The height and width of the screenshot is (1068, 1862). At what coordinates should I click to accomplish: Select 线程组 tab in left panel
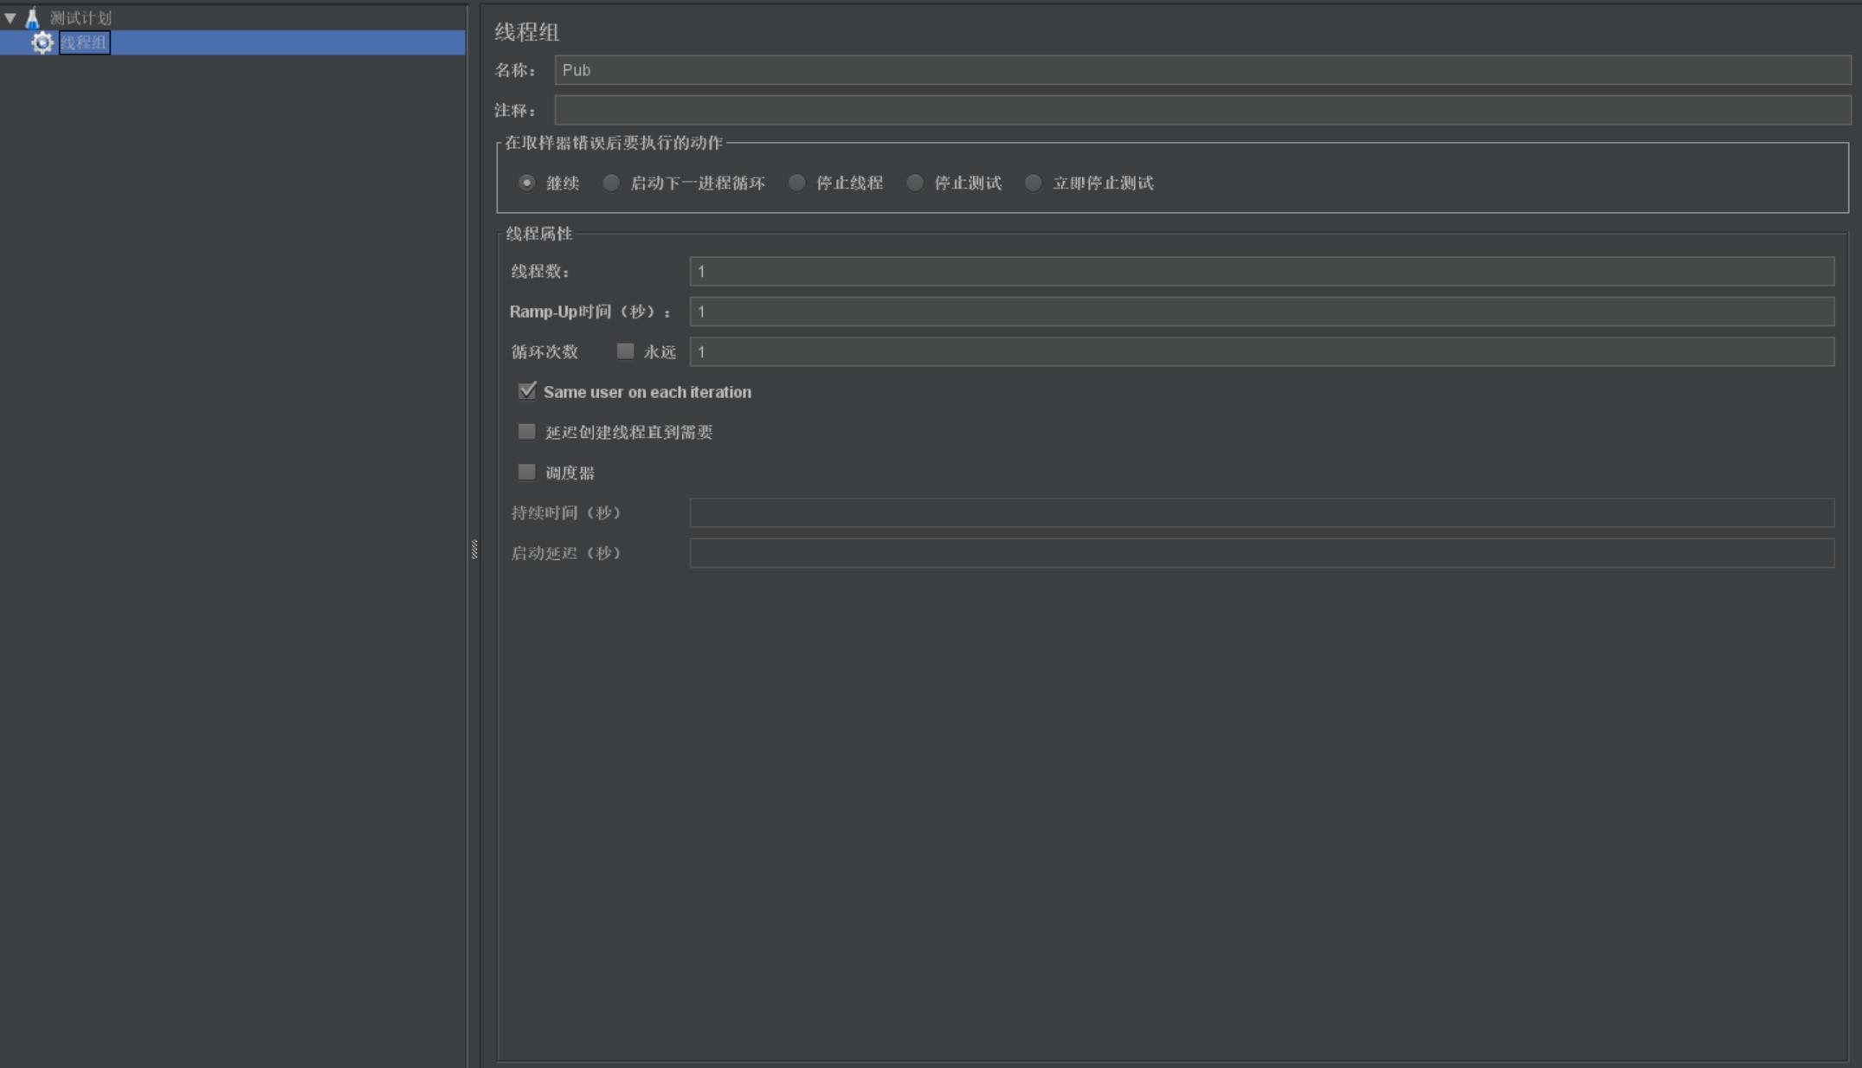point(83,42)
